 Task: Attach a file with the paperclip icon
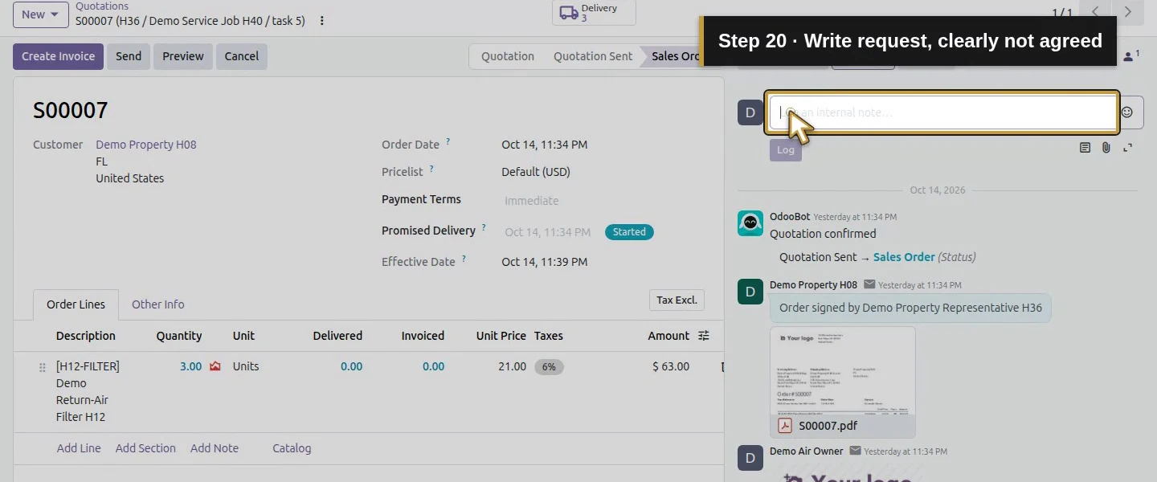click(x=1106, y=148)
